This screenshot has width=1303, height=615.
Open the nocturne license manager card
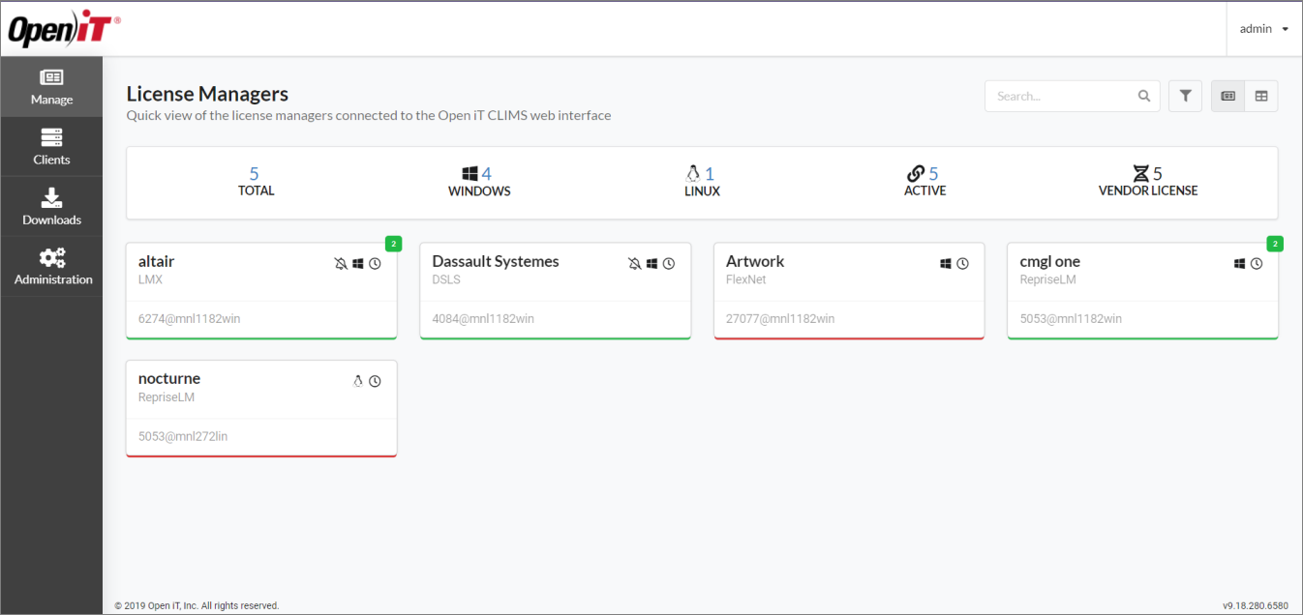[x=261, y=408]
